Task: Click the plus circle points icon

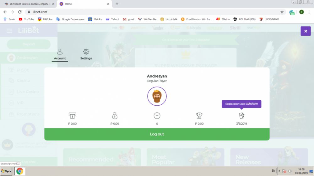Action: 157,116
